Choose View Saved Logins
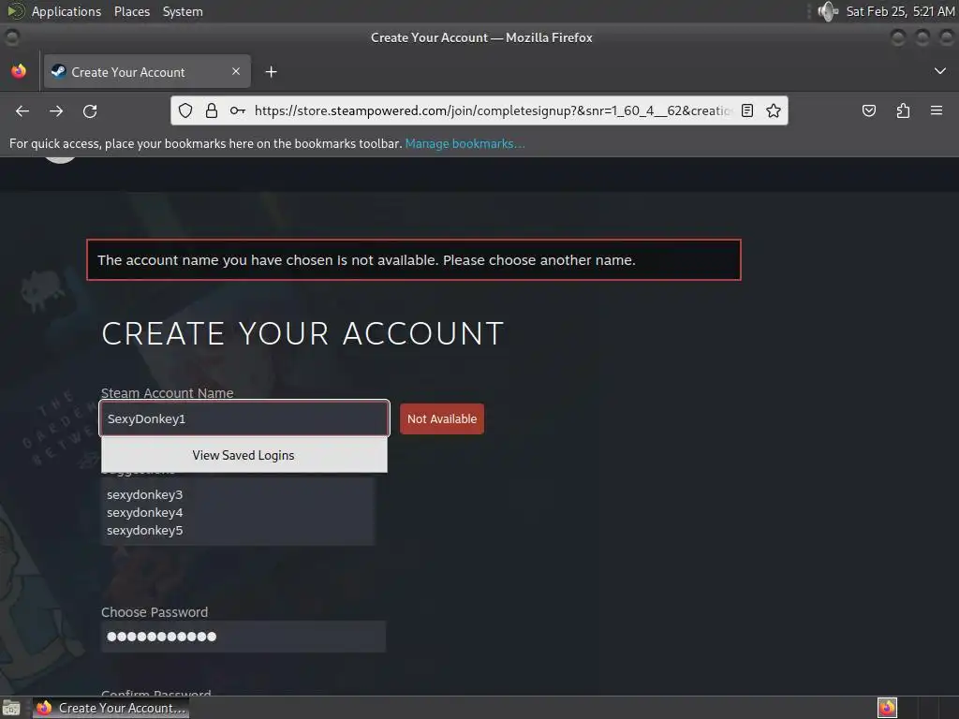The width and height of the screenshot is (959, 719). pyautogui.click(x=243, y=456)
